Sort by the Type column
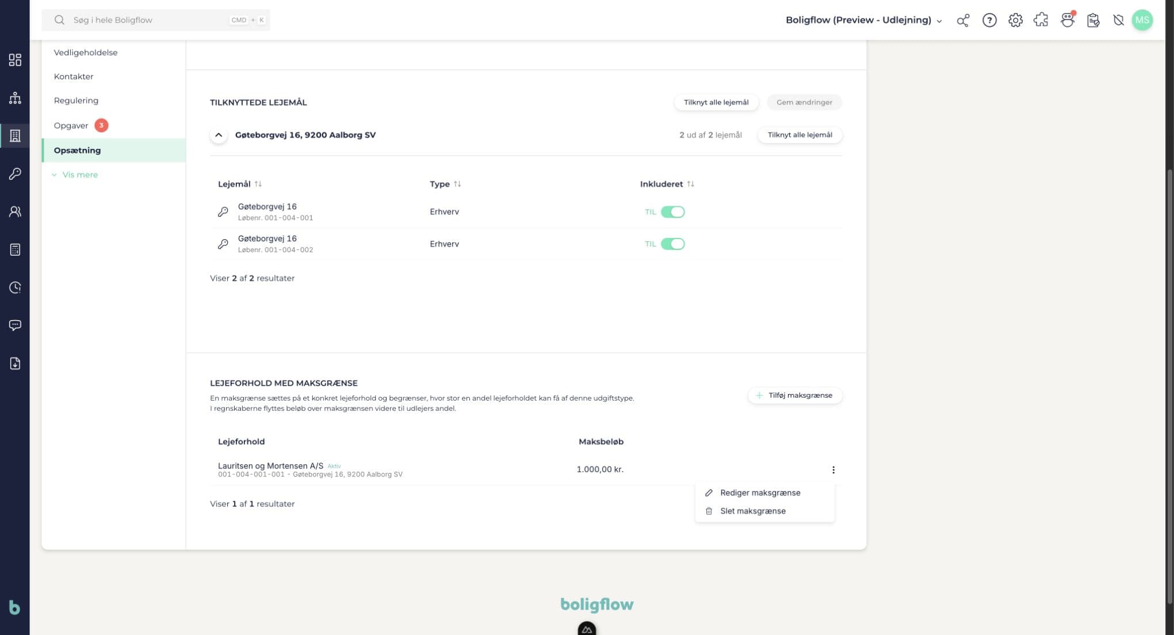The height and width of the screenshot is (635, 1174). coord(445,184)
